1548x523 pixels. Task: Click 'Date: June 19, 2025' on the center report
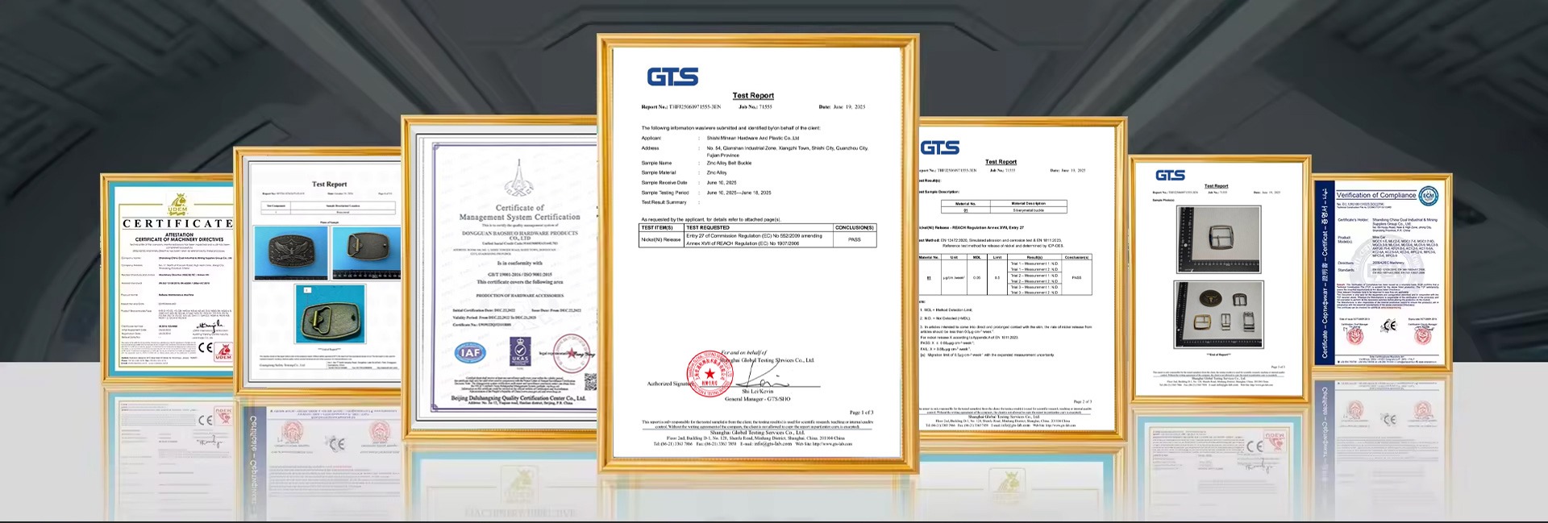point(843,106)
